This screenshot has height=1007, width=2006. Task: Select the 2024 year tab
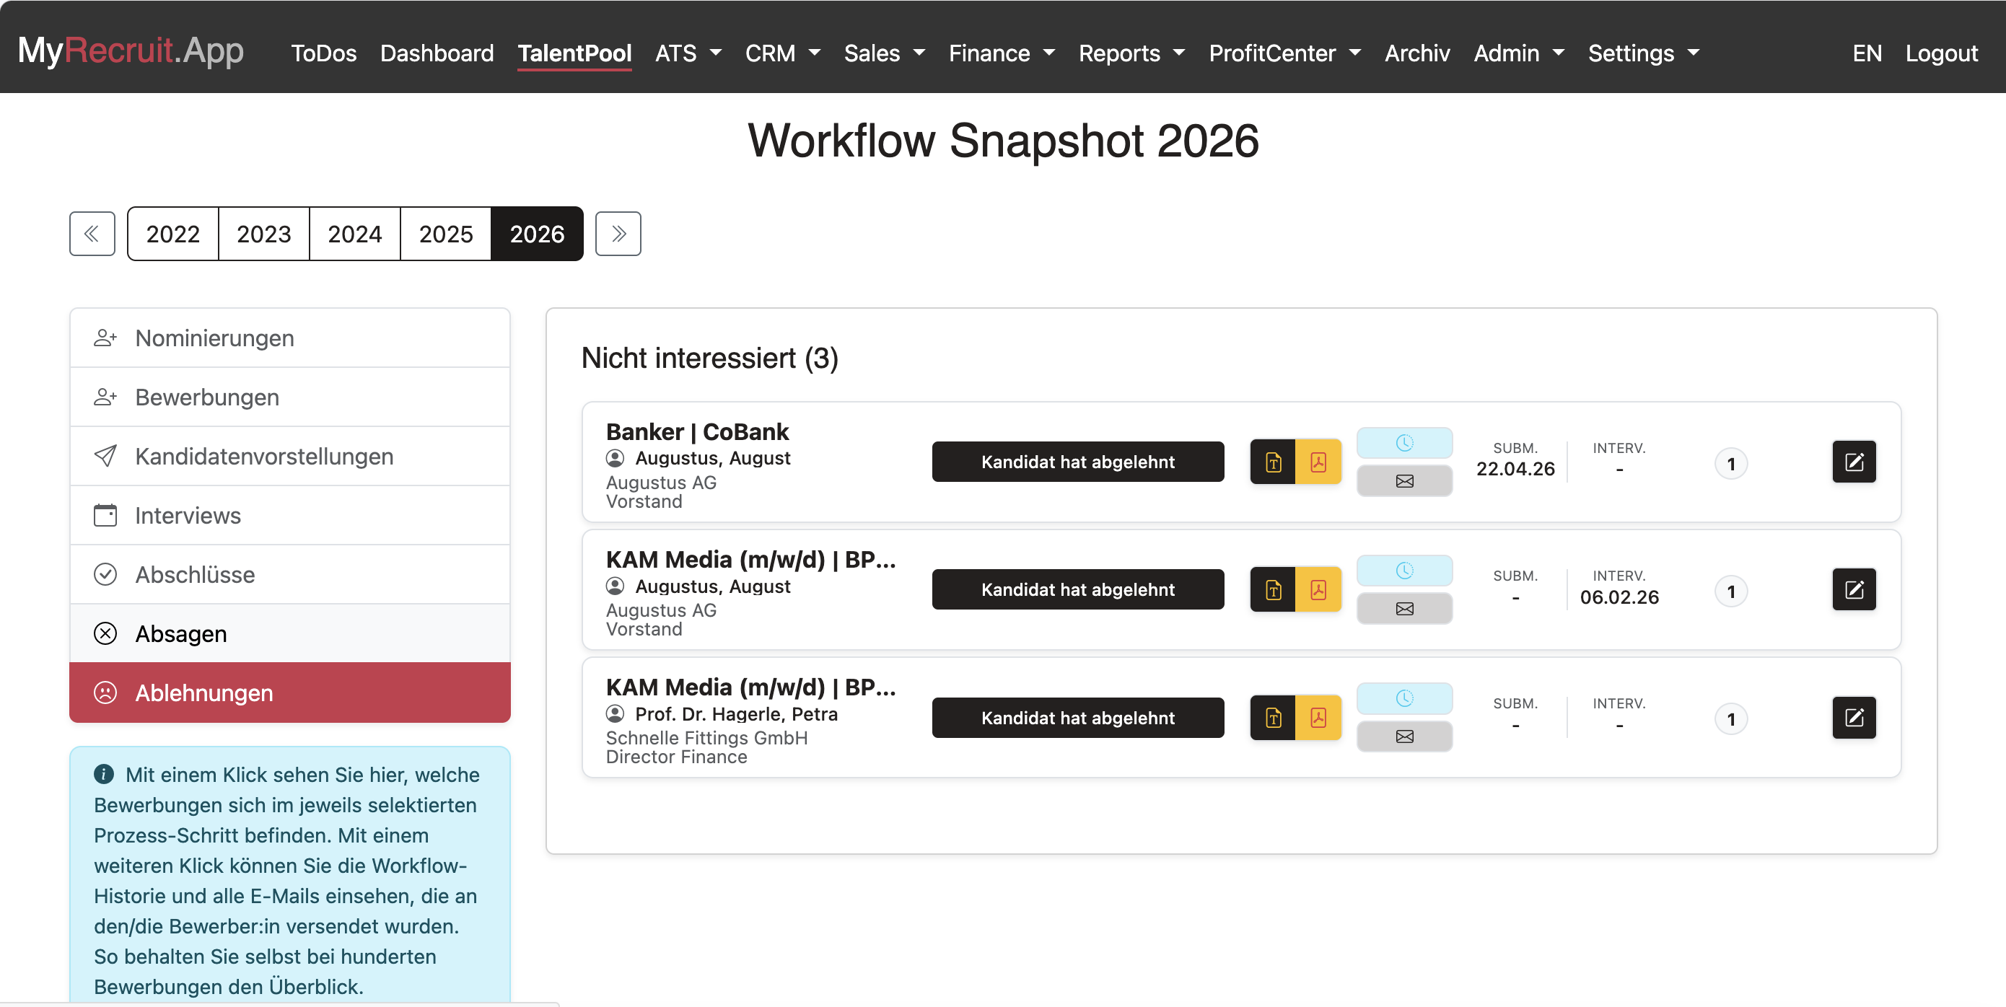(x=354, y=234)
